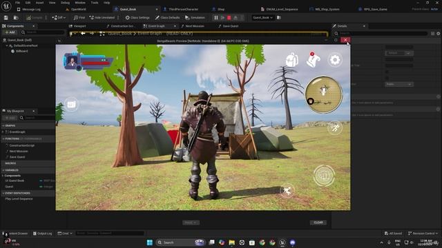Open Class Defaults
This screenshot has height=248, width=442.
click(167, 18)
